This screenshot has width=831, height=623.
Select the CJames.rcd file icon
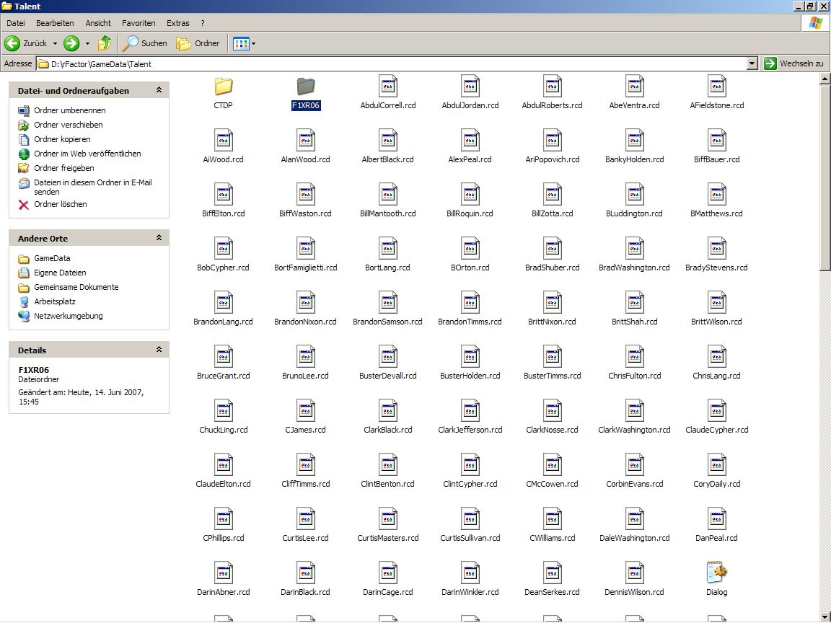coord(306,410)
